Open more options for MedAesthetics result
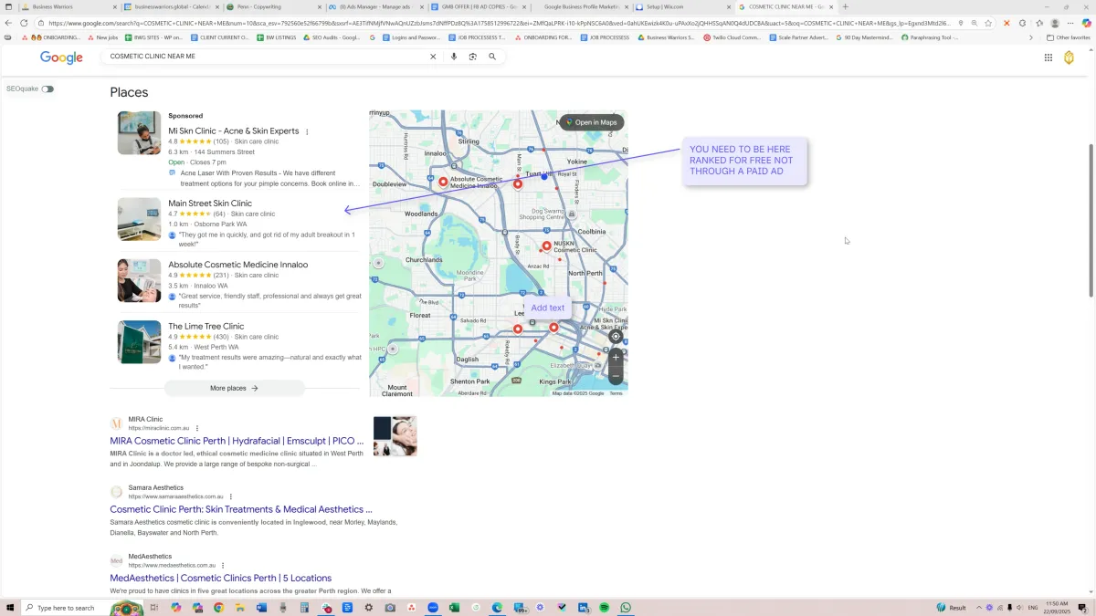Screen dimensions: 1096x616 tap(223, 565)
